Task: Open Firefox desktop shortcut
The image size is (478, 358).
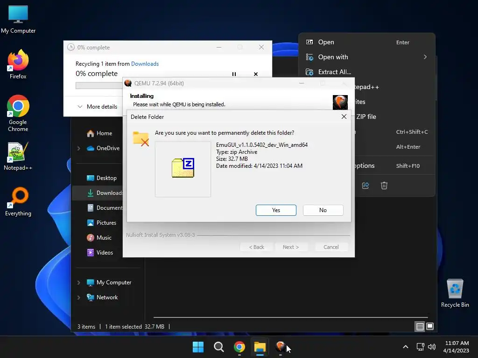Action: pyautogui.click(x=18, y=64)
